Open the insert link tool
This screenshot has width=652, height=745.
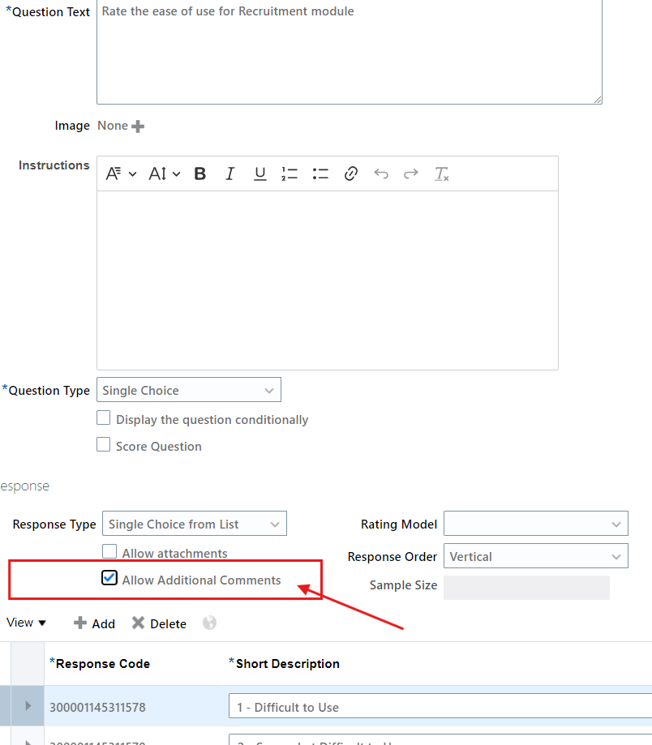350,173
